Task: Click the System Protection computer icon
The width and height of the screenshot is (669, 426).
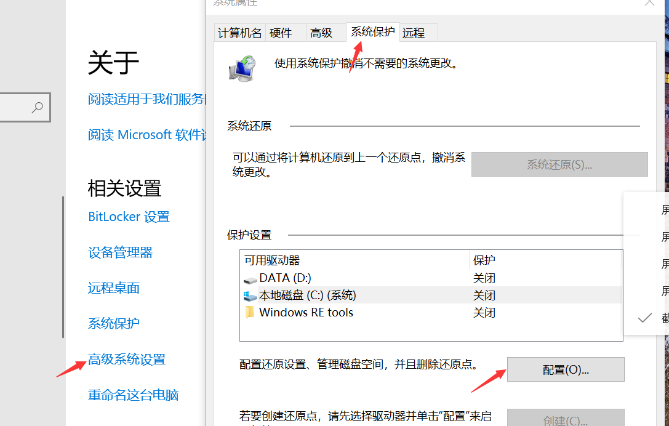Action: [242, 68]
